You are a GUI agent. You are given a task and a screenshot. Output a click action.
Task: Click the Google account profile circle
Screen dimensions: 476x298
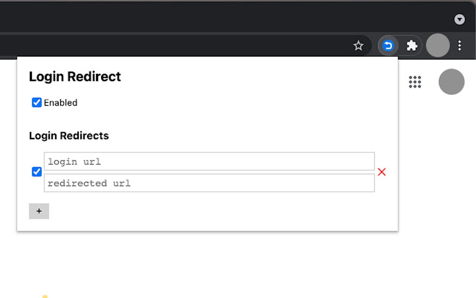(x=451, y=82)
